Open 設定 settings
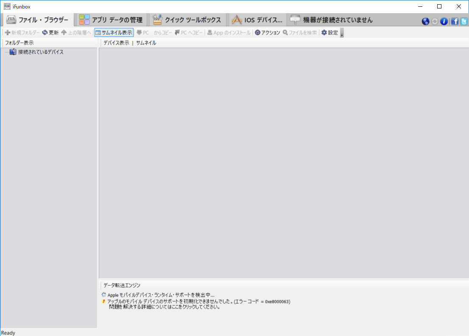Screen dimensions: 469x336 pos(329,32)
